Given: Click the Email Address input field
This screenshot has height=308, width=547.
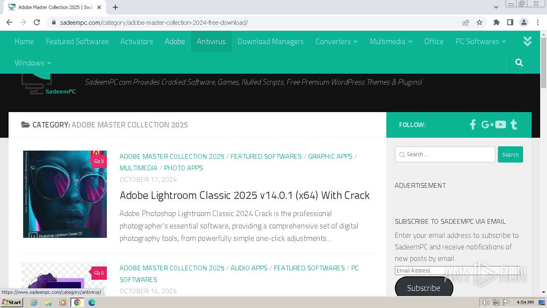Looking at the screenshot, I should coord(457,270).
